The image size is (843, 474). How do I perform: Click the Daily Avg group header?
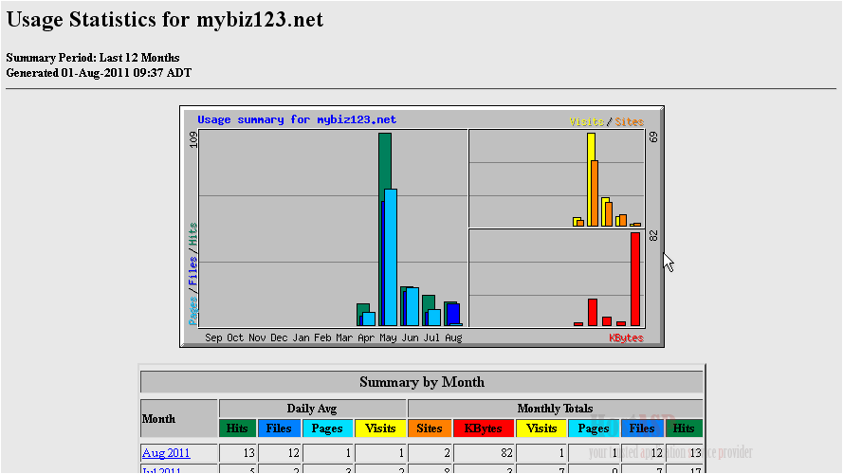[x=313, y=409]
